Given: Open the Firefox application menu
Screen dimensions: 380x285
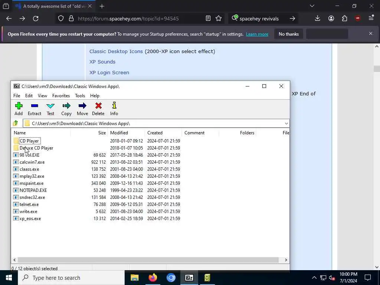Looking at the screenshot, I should (371, 18).
